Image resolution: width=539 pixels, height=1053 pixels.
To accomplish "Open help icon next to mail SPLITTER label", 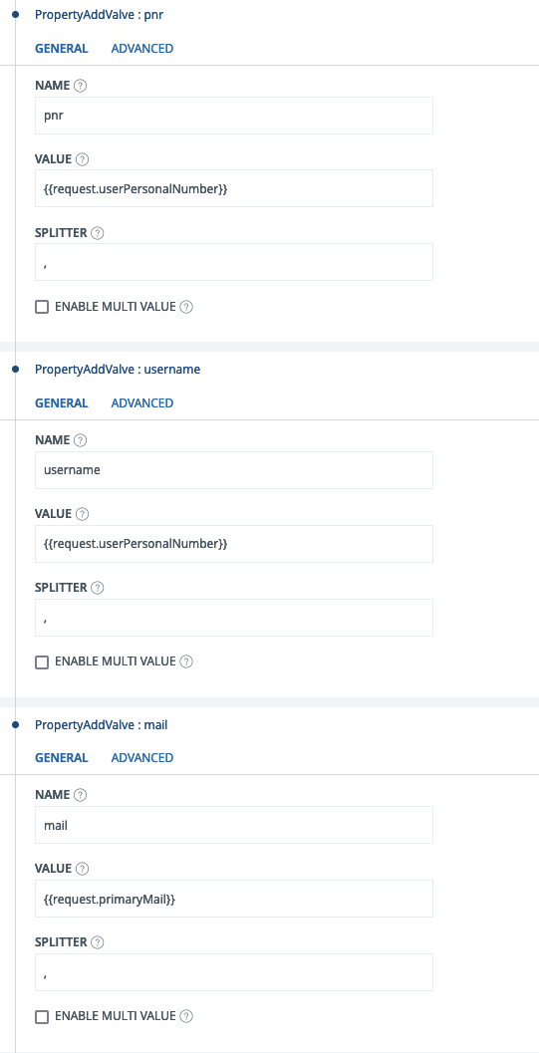I will click(97, 942).
